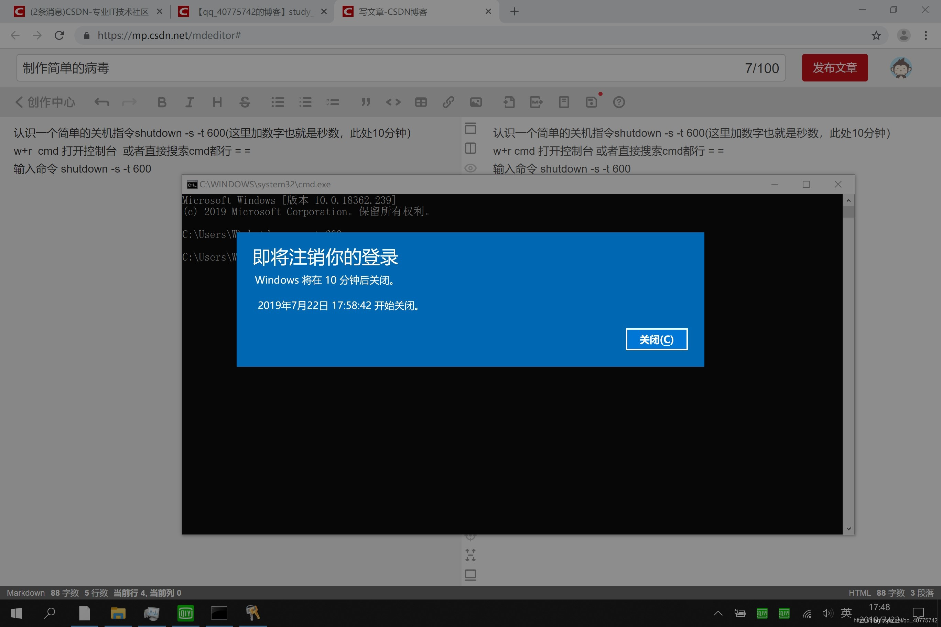Click the 关闭(C) button in shutdown dialog

[x=657, y=340]
